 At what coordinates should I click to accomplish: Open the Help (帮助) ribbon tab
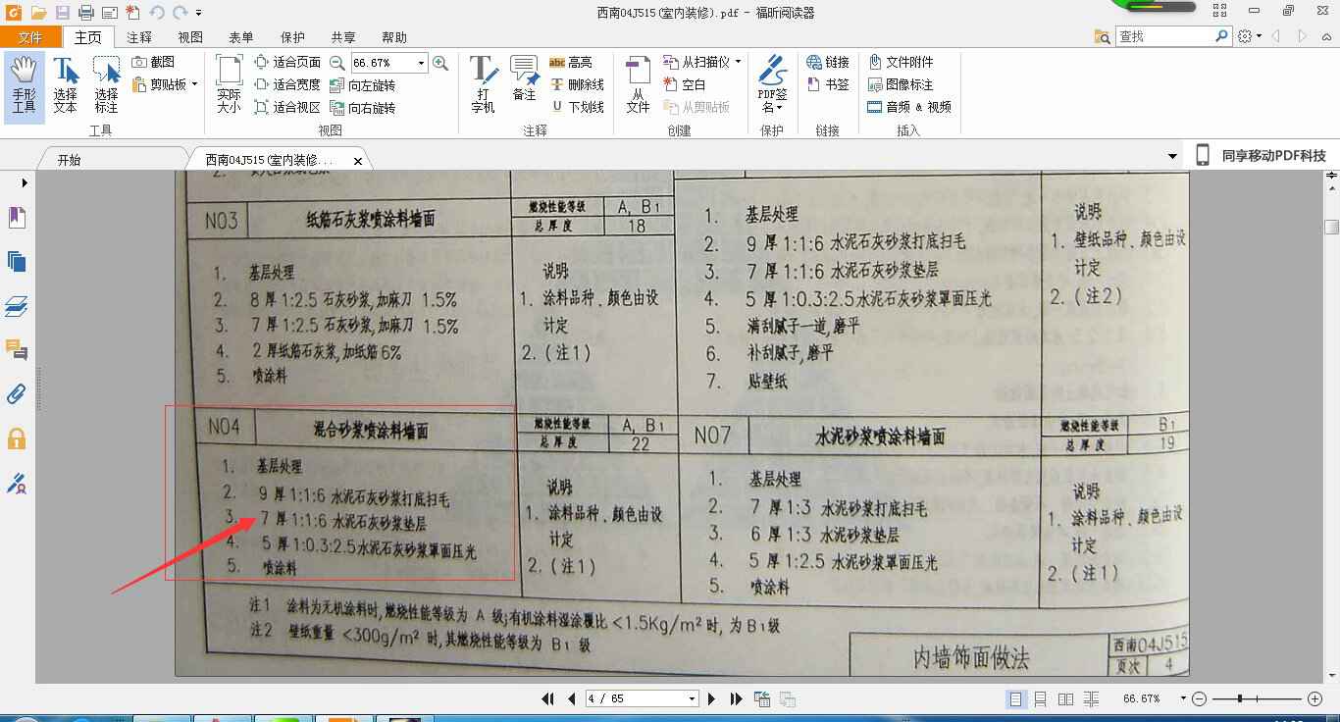pyautogui.click(x=394, y=37)
